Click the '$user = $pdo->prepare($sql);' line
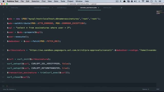The width and height of the screenshot is (164, 92). (x=25, y=32)
